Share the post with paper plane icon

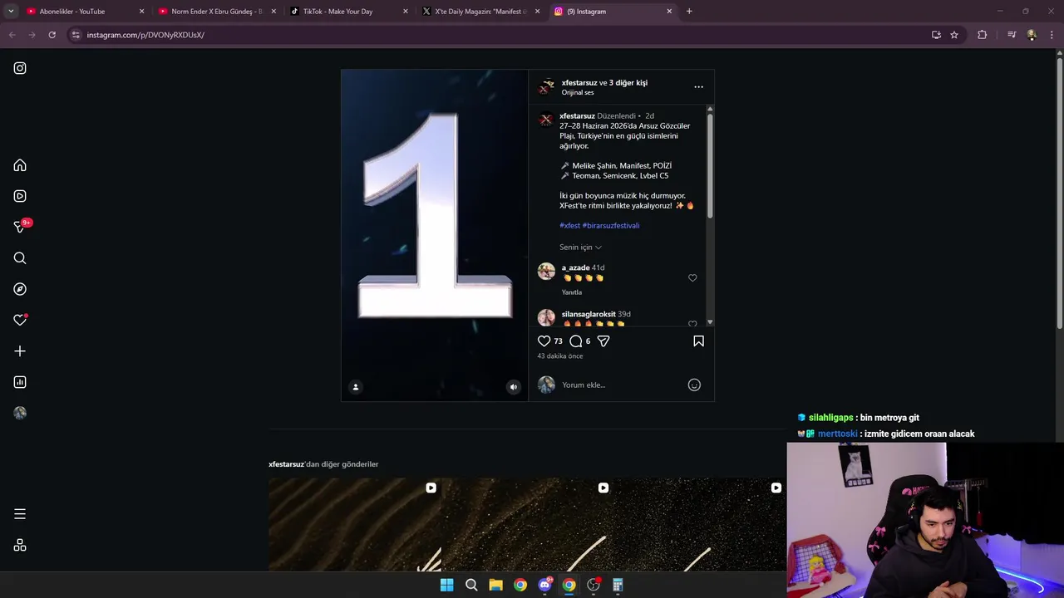[603, 341]
